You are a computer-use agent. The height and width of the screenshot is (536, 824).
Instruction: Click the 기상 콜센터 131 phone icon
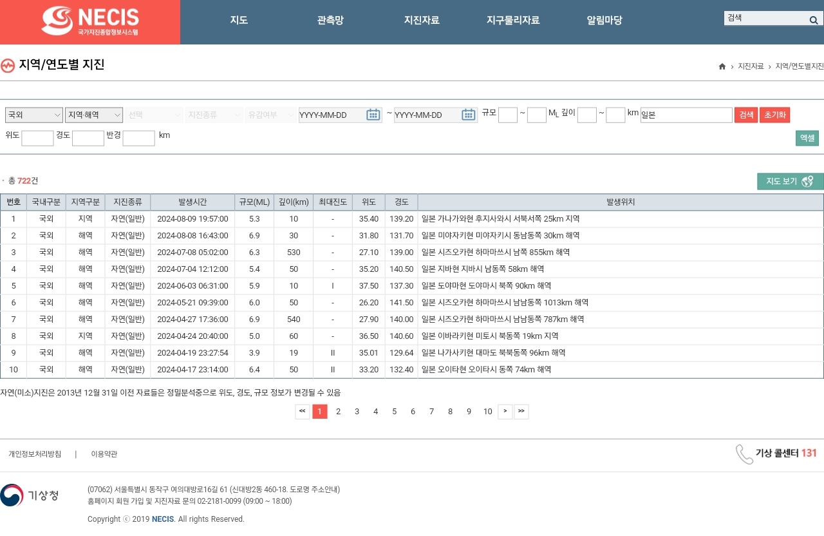coord(744,454)
